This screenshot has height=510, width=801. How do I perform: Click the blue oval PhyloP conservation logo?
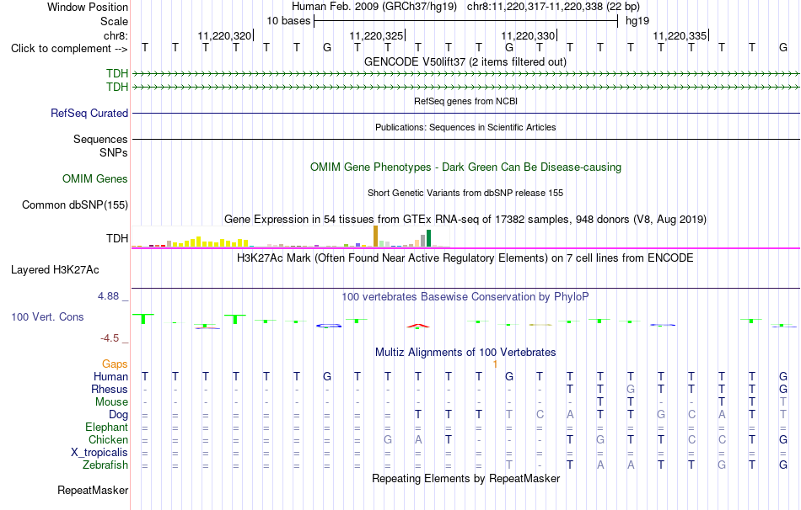329,326
